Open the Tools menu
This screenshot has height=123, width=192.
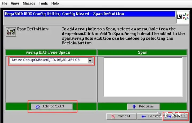pyautogui.click(x=43, y=3)
